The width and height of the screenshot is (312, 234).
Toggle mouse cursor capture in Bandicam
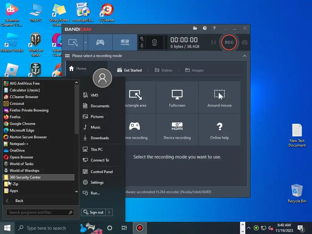142,39
